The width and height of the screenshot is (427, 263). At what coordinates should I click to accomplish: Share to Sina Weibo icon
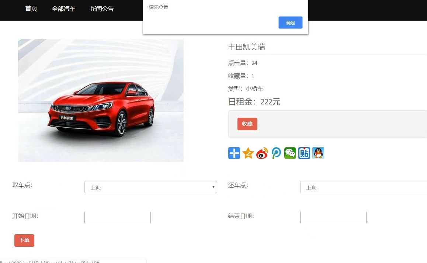point(262,153)
